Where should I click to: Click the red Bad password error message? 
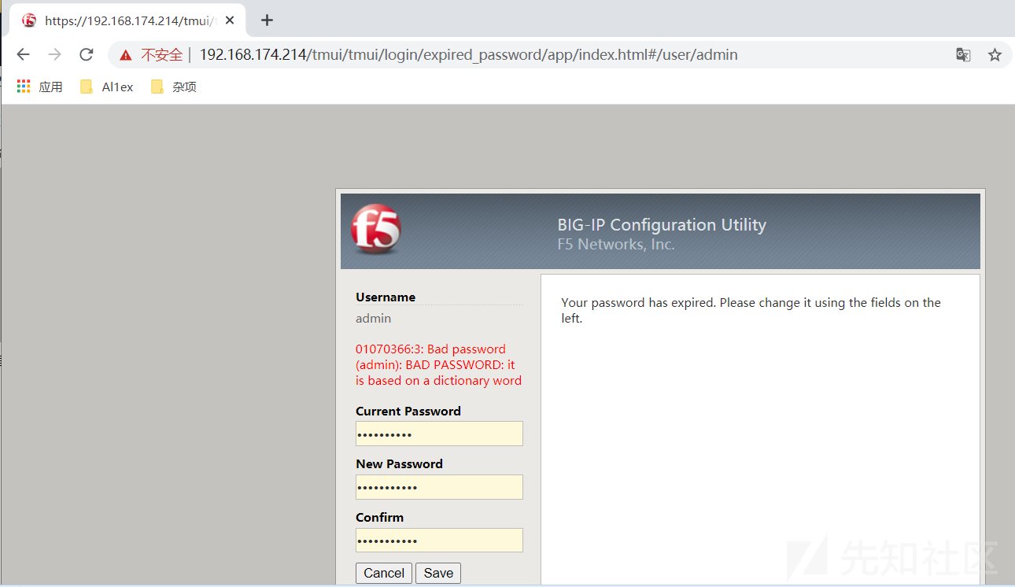tap(438, 365)
